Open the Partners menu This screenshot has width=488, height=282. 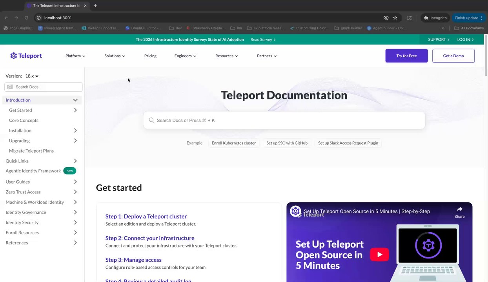[x=267, y=56]
